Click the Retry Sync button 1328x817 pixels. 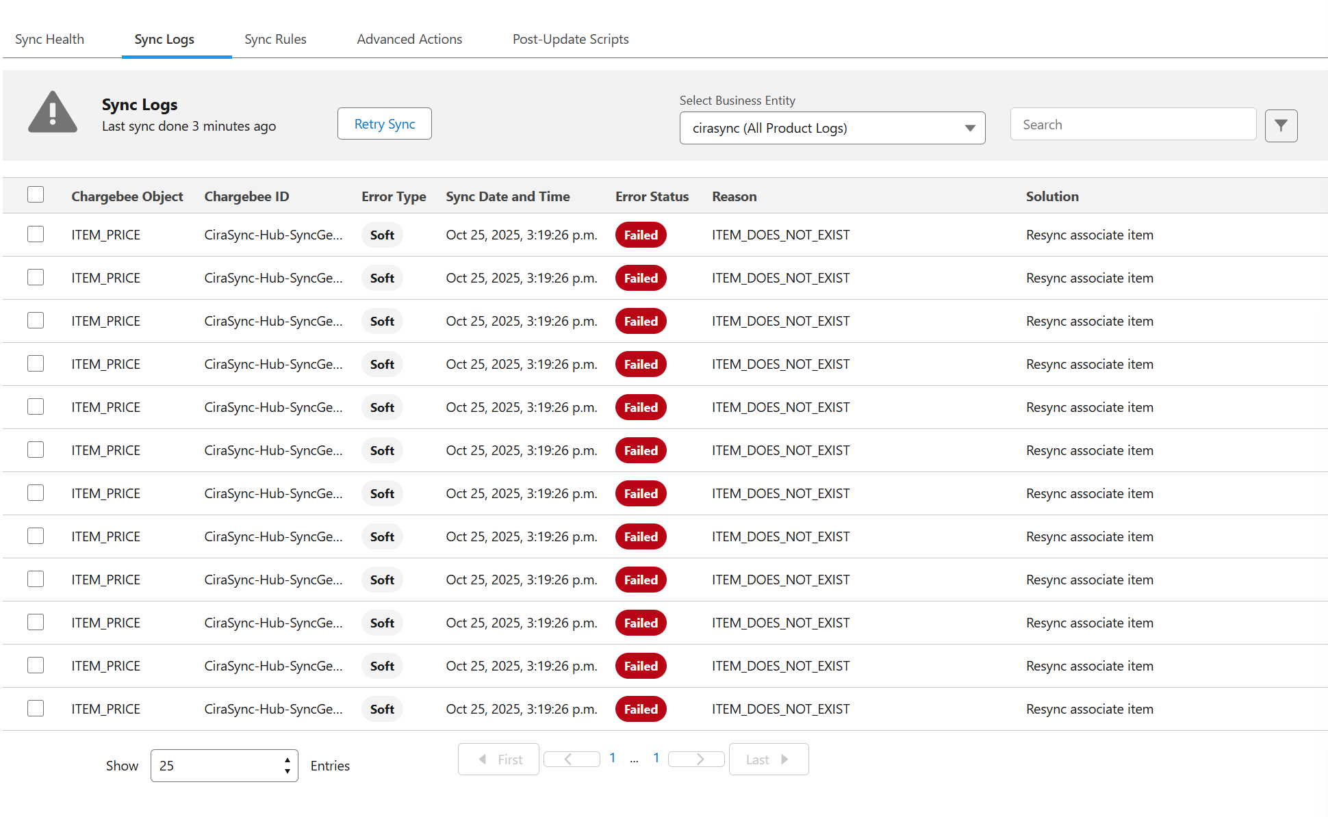pos(384,124)
